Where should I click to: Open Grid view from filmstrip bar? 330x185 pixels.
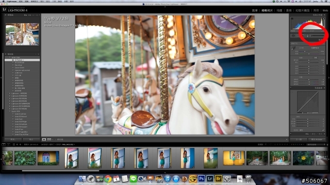tap(14, 144)
